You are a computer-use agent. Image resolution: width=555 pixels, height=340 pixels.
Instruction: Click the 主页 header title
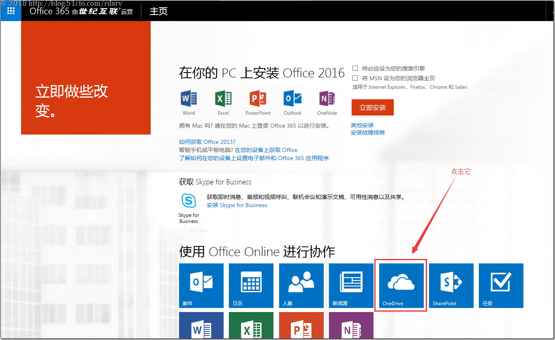coord(158,11)
